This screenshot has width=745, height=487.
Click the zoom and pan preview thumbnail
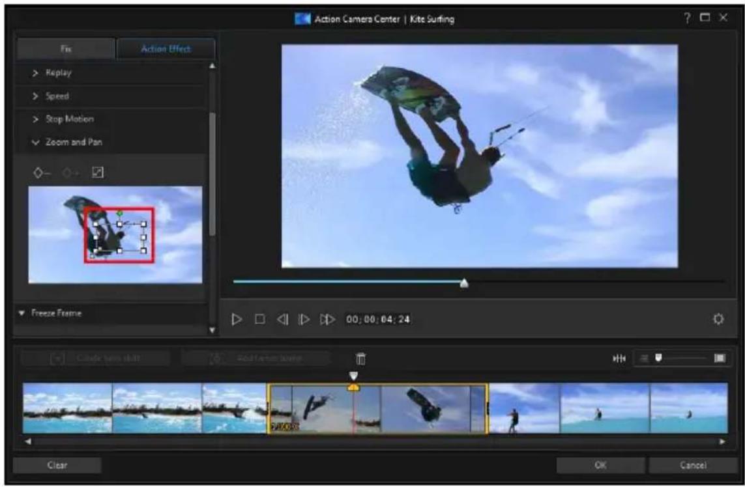point(115,235)
